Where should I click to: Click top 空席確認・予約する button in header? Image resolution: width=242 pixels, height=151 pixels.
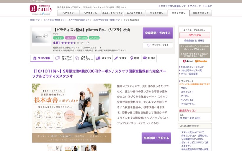(x=158, y=33)
